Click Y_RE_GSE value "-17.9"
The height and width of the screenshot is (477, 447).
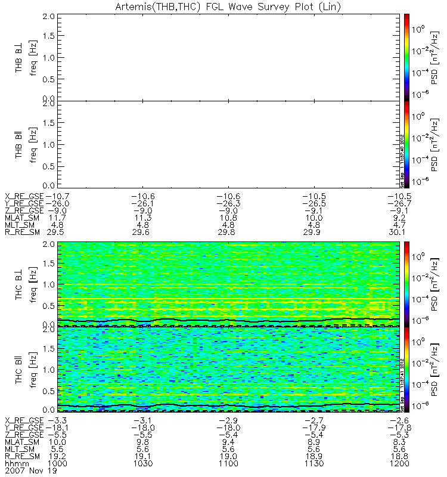coord(314,428)
